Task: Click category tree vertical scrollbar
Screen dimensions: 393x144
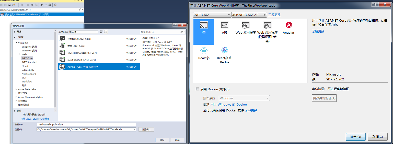Action: 55,70
